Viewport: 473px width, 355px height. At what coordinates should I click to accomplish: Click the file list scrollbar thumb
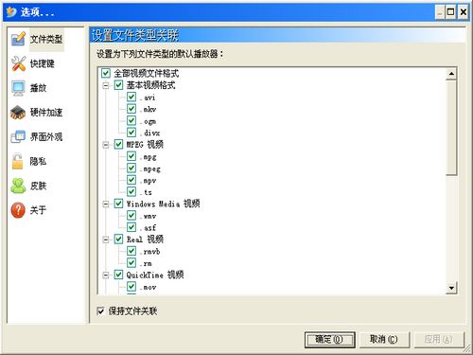click(451, 128)
